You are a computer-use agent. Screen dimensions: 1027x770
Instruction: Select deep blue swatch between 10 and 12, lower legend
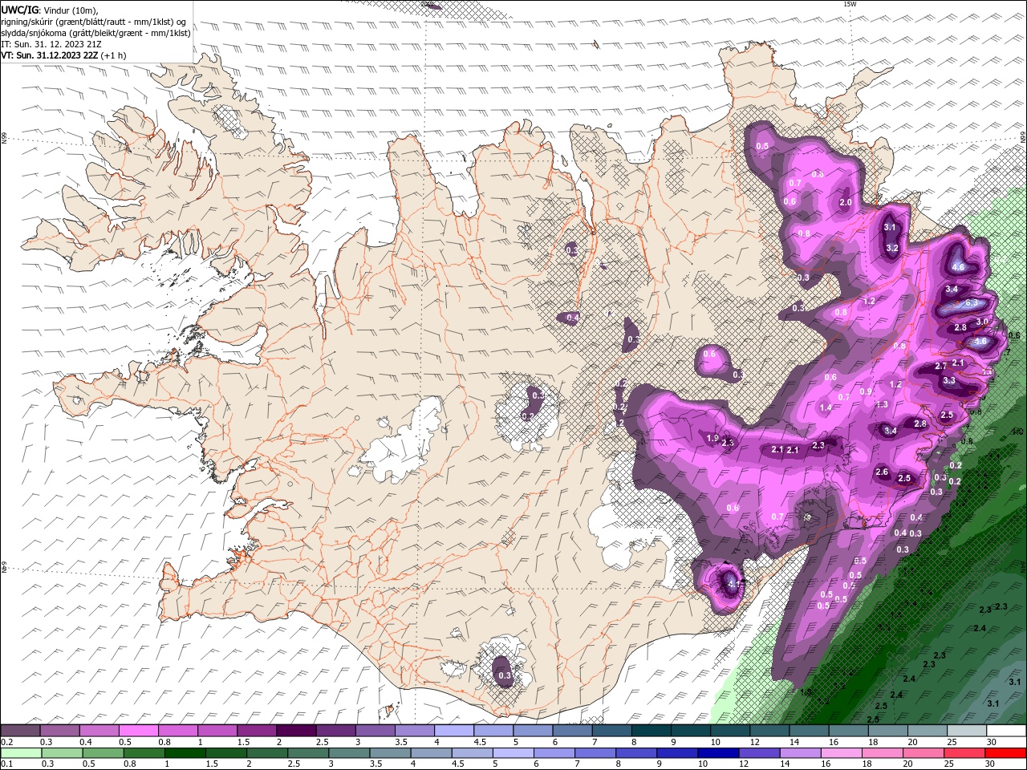[719, 753]
